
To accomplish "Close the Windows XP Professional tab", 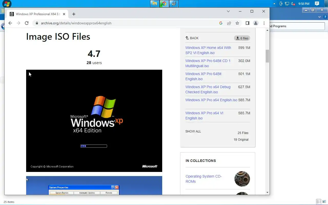I will click(64, 14).
